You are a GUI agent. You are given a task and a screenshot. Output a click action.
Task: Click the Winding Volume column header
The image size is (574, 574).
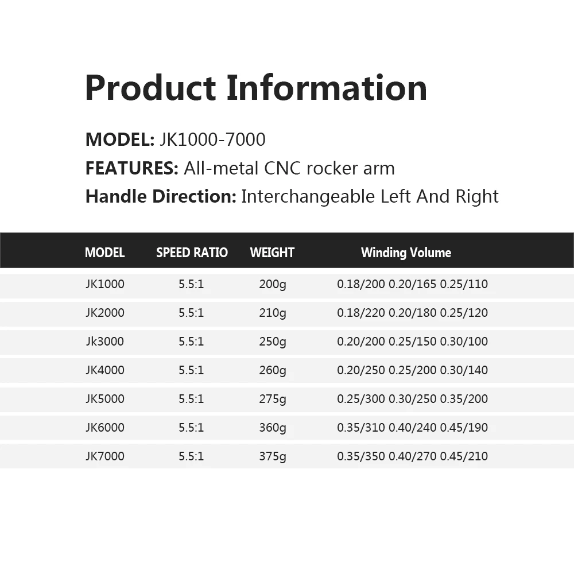(406, 253)
